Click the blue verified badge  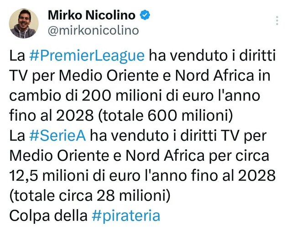[x=145, y=15]
